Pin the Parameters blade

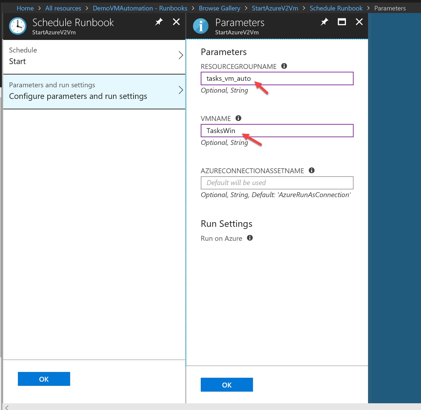pos(324,22)
